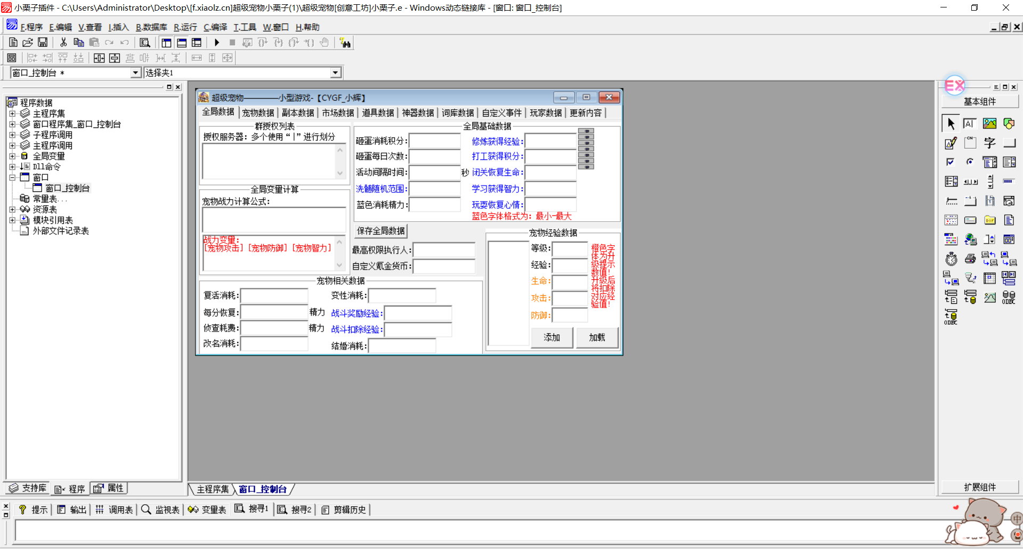
Task: Click the Run program play icon
Action: [217, 43]
